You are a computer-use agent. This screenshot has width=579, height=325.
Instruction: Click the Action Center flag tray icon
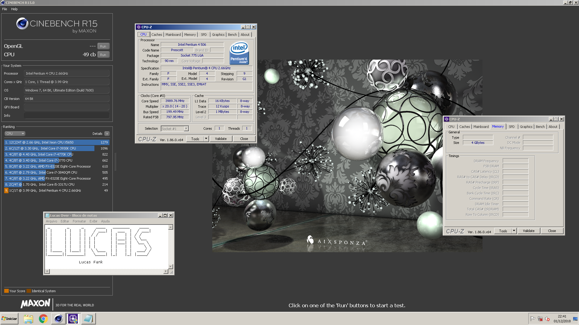pos(533,319)
